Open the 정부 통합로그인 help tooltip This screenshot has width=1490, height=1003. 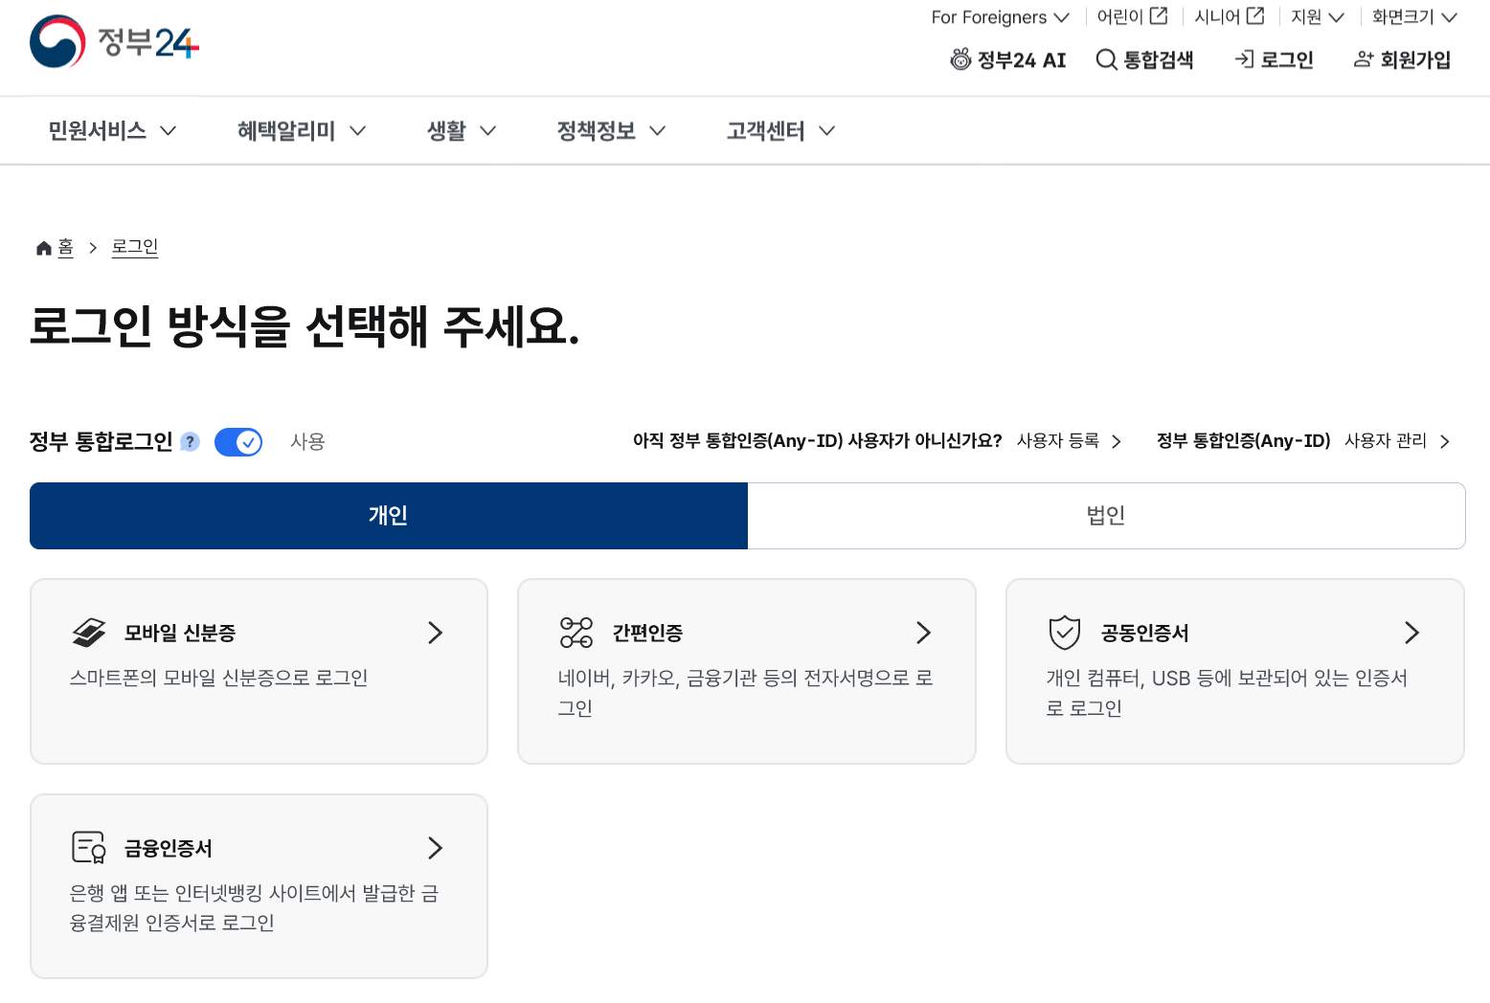(x=190, y=441)
